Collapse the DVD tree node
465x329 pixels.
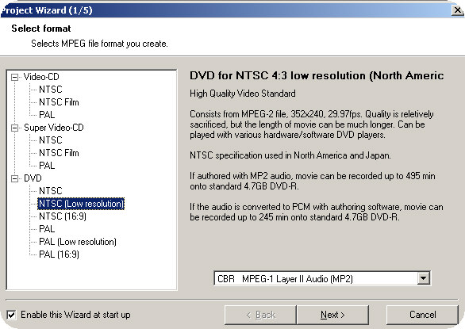click(x=14, y=178)
